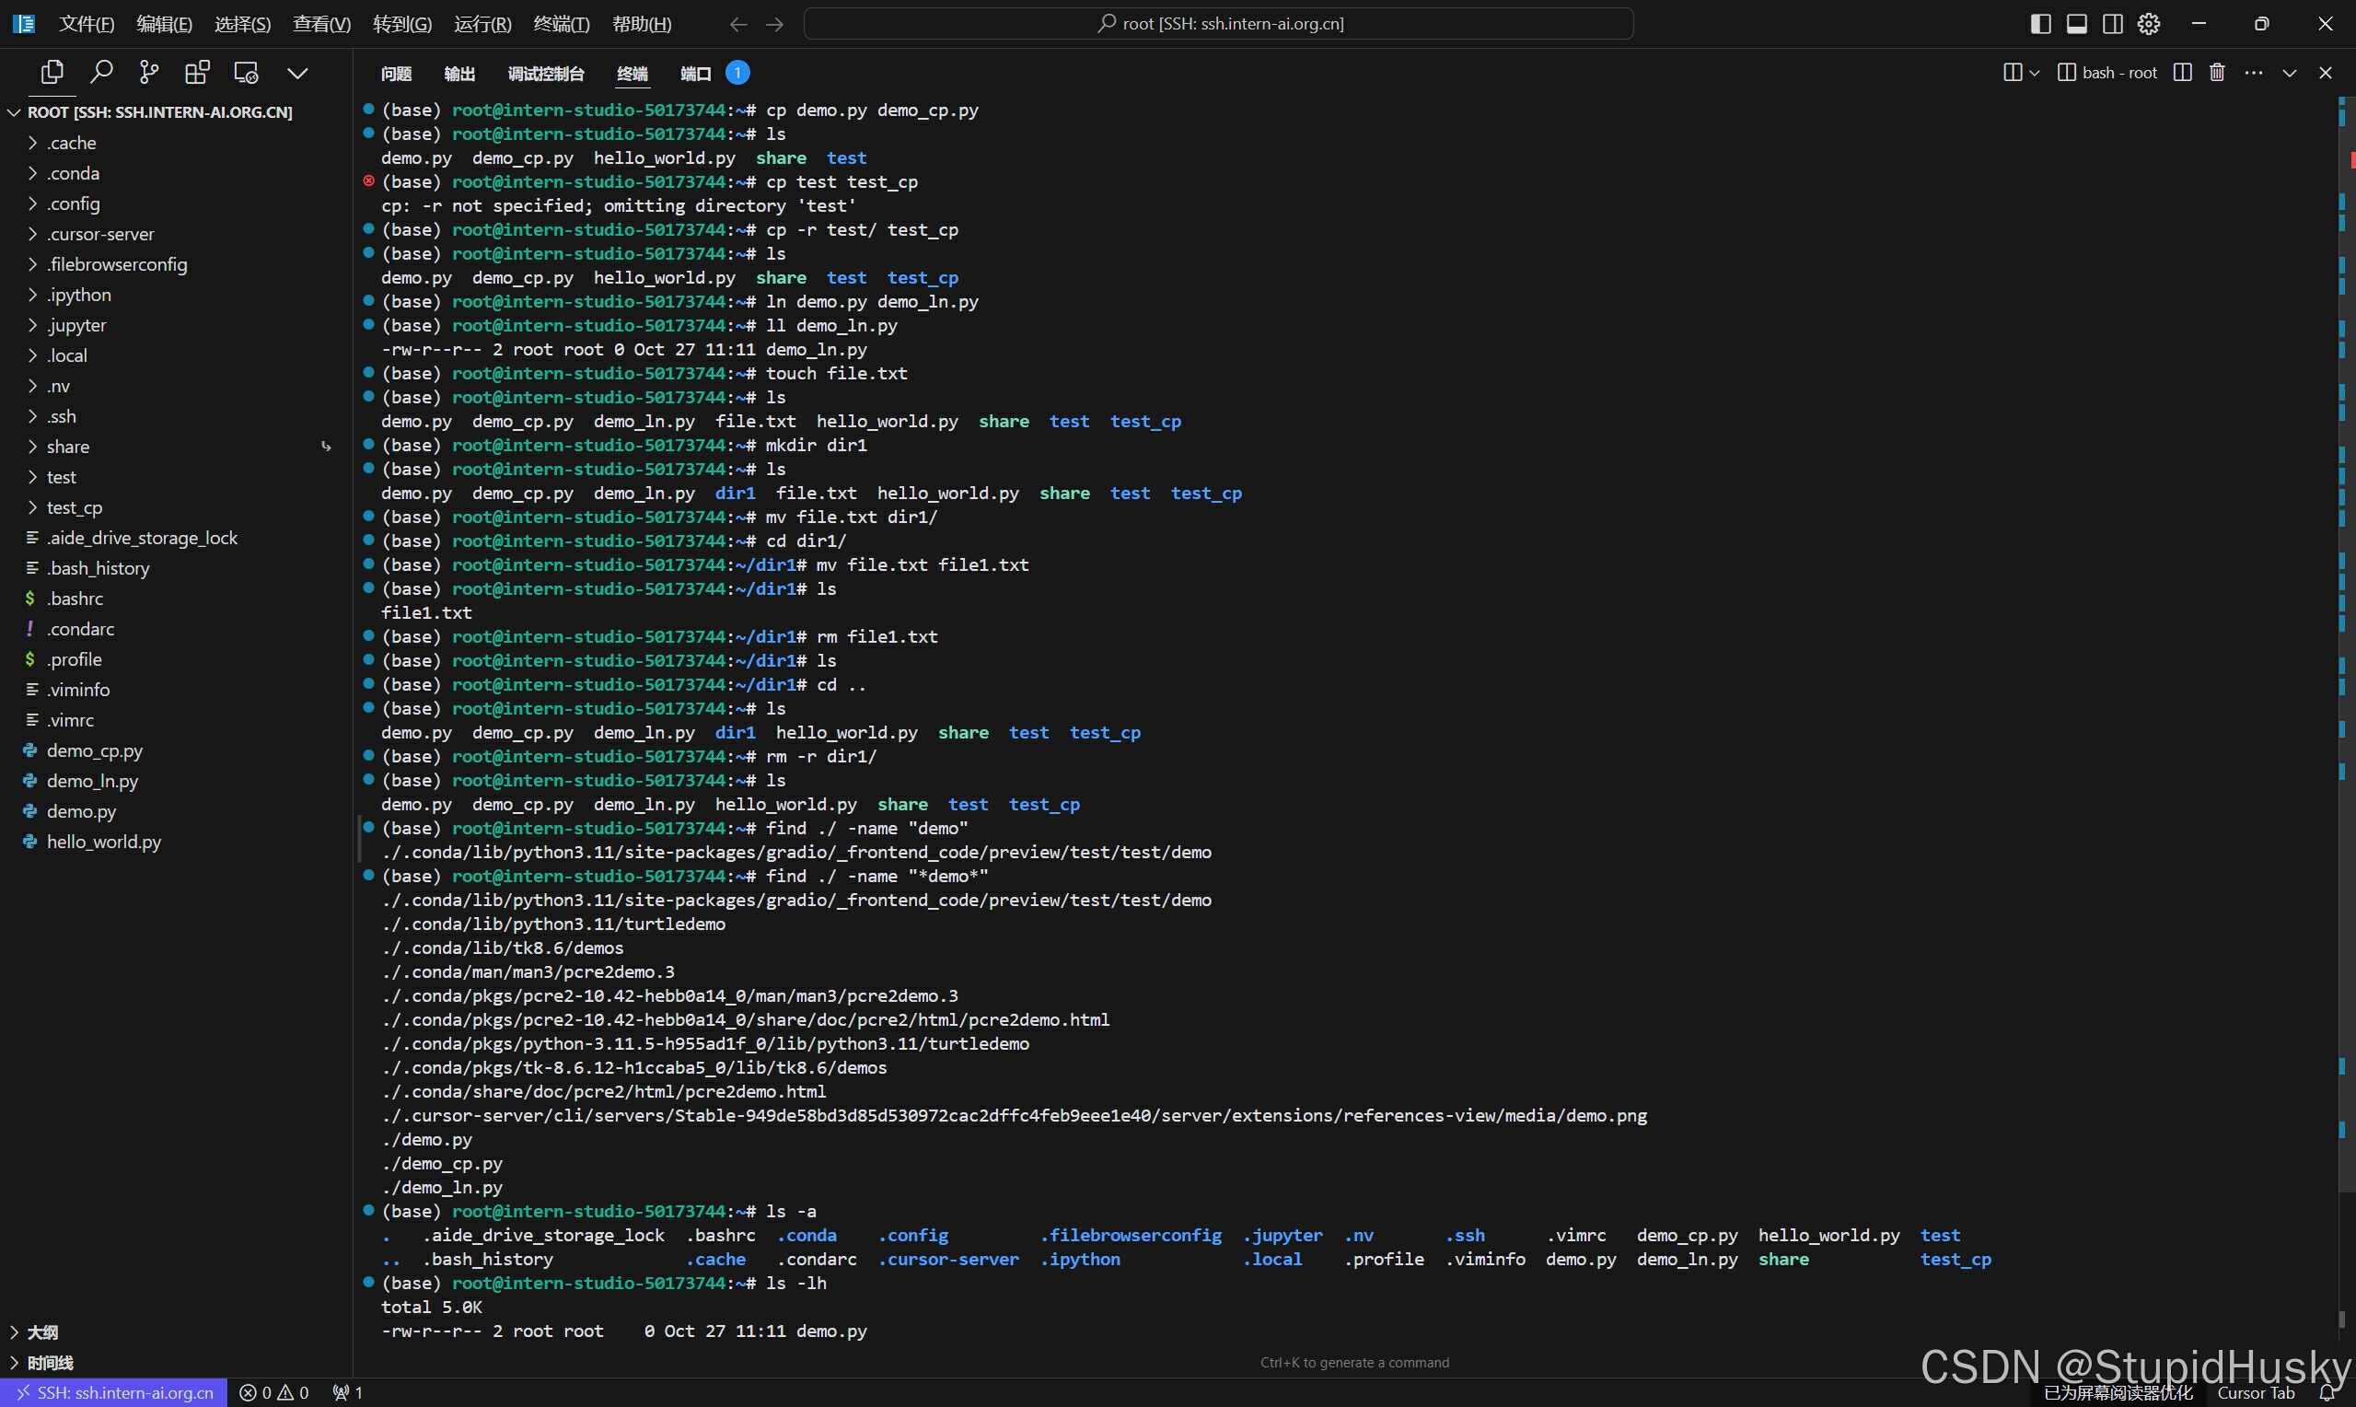Image resolution: width=2356 pixels, height=1407 pixels.
Task: Toggle the bottom panel visibility
Action: click(2076, 23)
